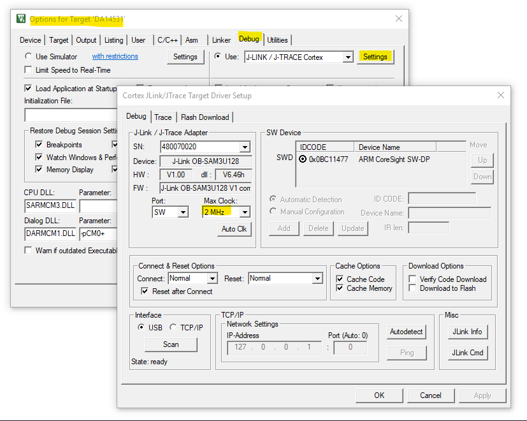Open the C/C++ tab

[x=168, y=40]
